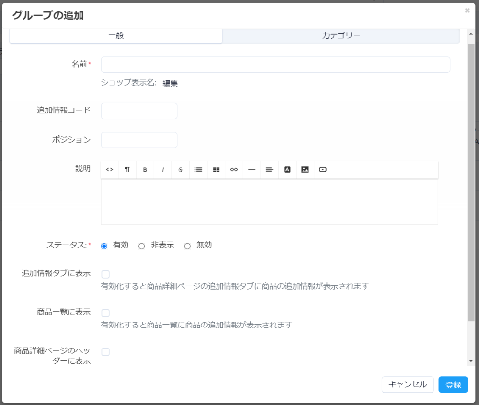The width and height of the screenshot is (479, 405).
Task: Insert a horizontal line in editor
Action: (252, 169)
